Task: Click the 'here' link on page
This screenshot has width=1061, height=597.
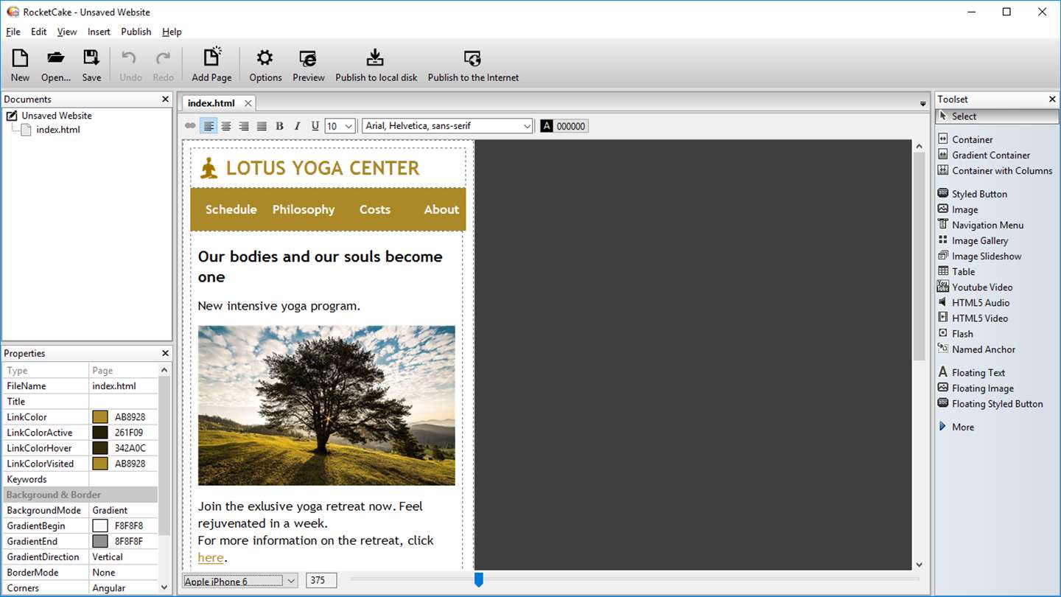Action: coord(211,557)
